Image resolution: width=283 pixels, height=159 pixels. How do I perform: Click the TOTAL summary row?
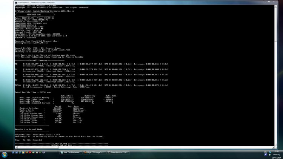point(92,86)
